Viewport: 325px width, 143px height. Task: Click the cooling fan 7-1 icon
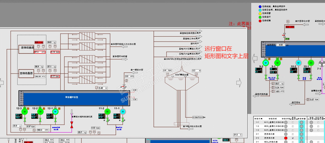coord(322,63)
